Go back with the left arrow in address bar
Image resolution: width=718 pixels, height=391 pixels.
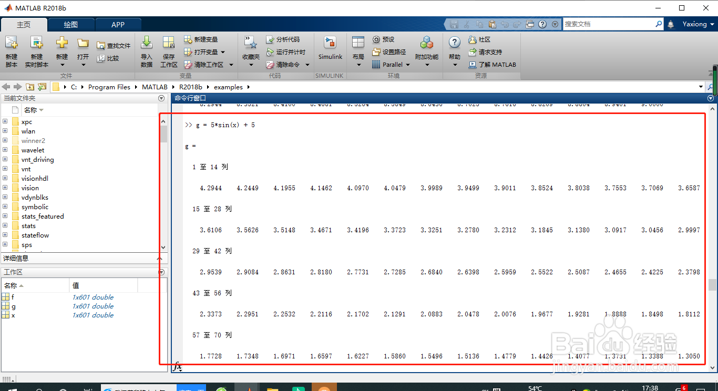[7, 87]
